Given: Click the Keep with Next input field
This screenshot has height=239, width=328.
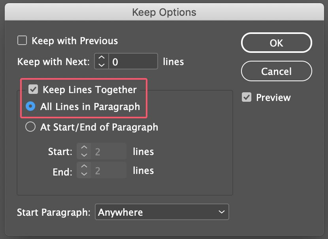Looking at the screenshot, I should (133, 62).
